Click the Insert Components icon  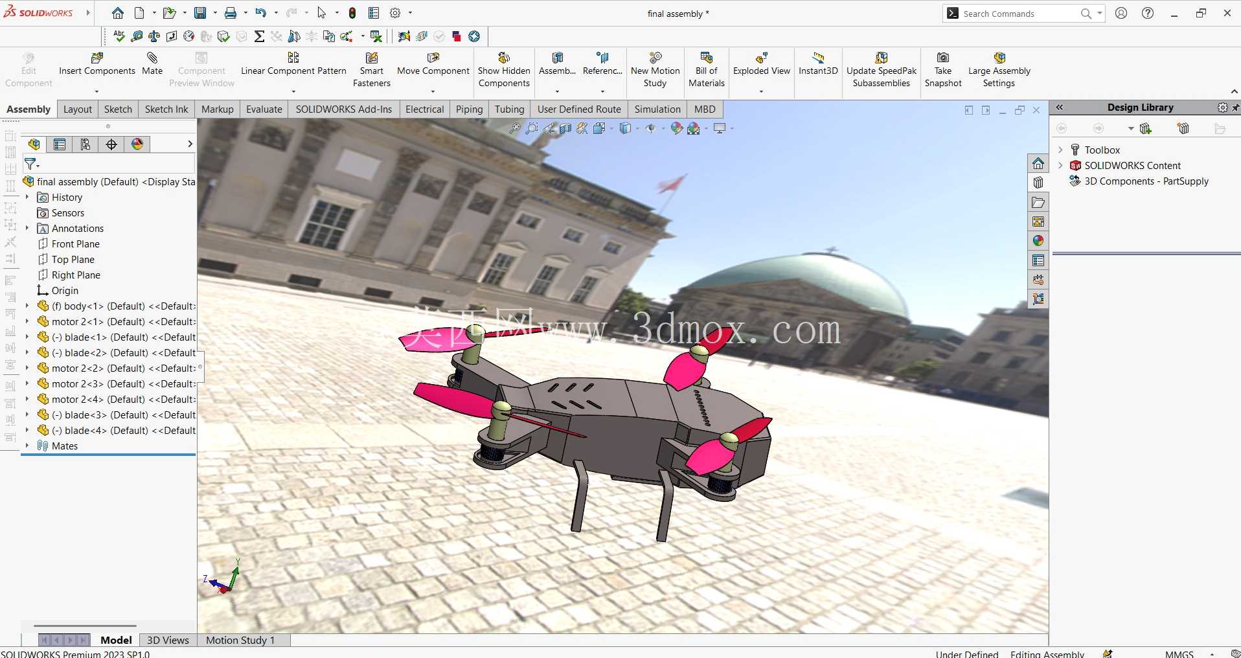click(x=97, y=58)
